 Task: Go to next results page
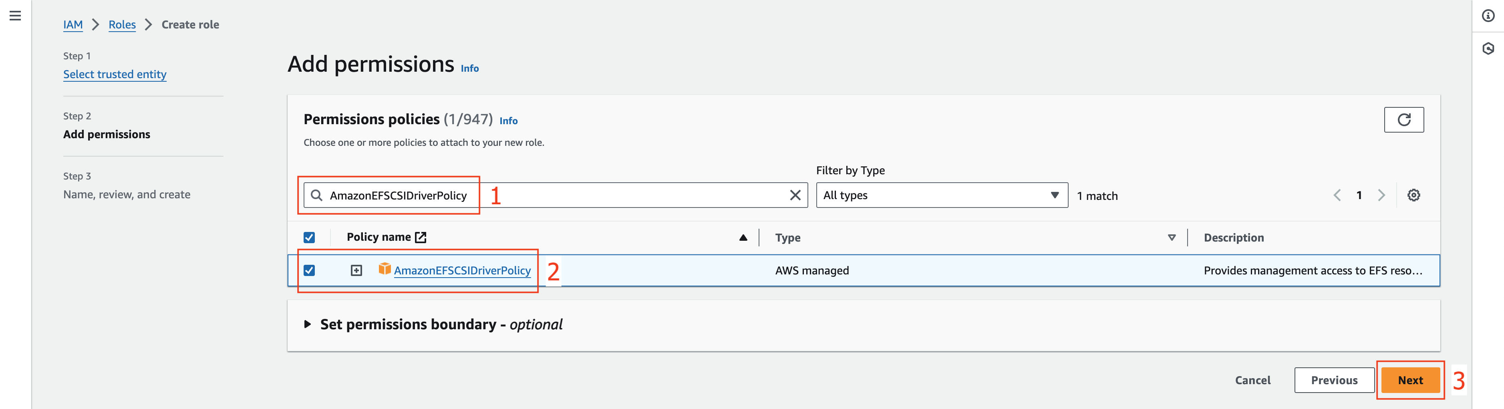tap(1381, 195)
